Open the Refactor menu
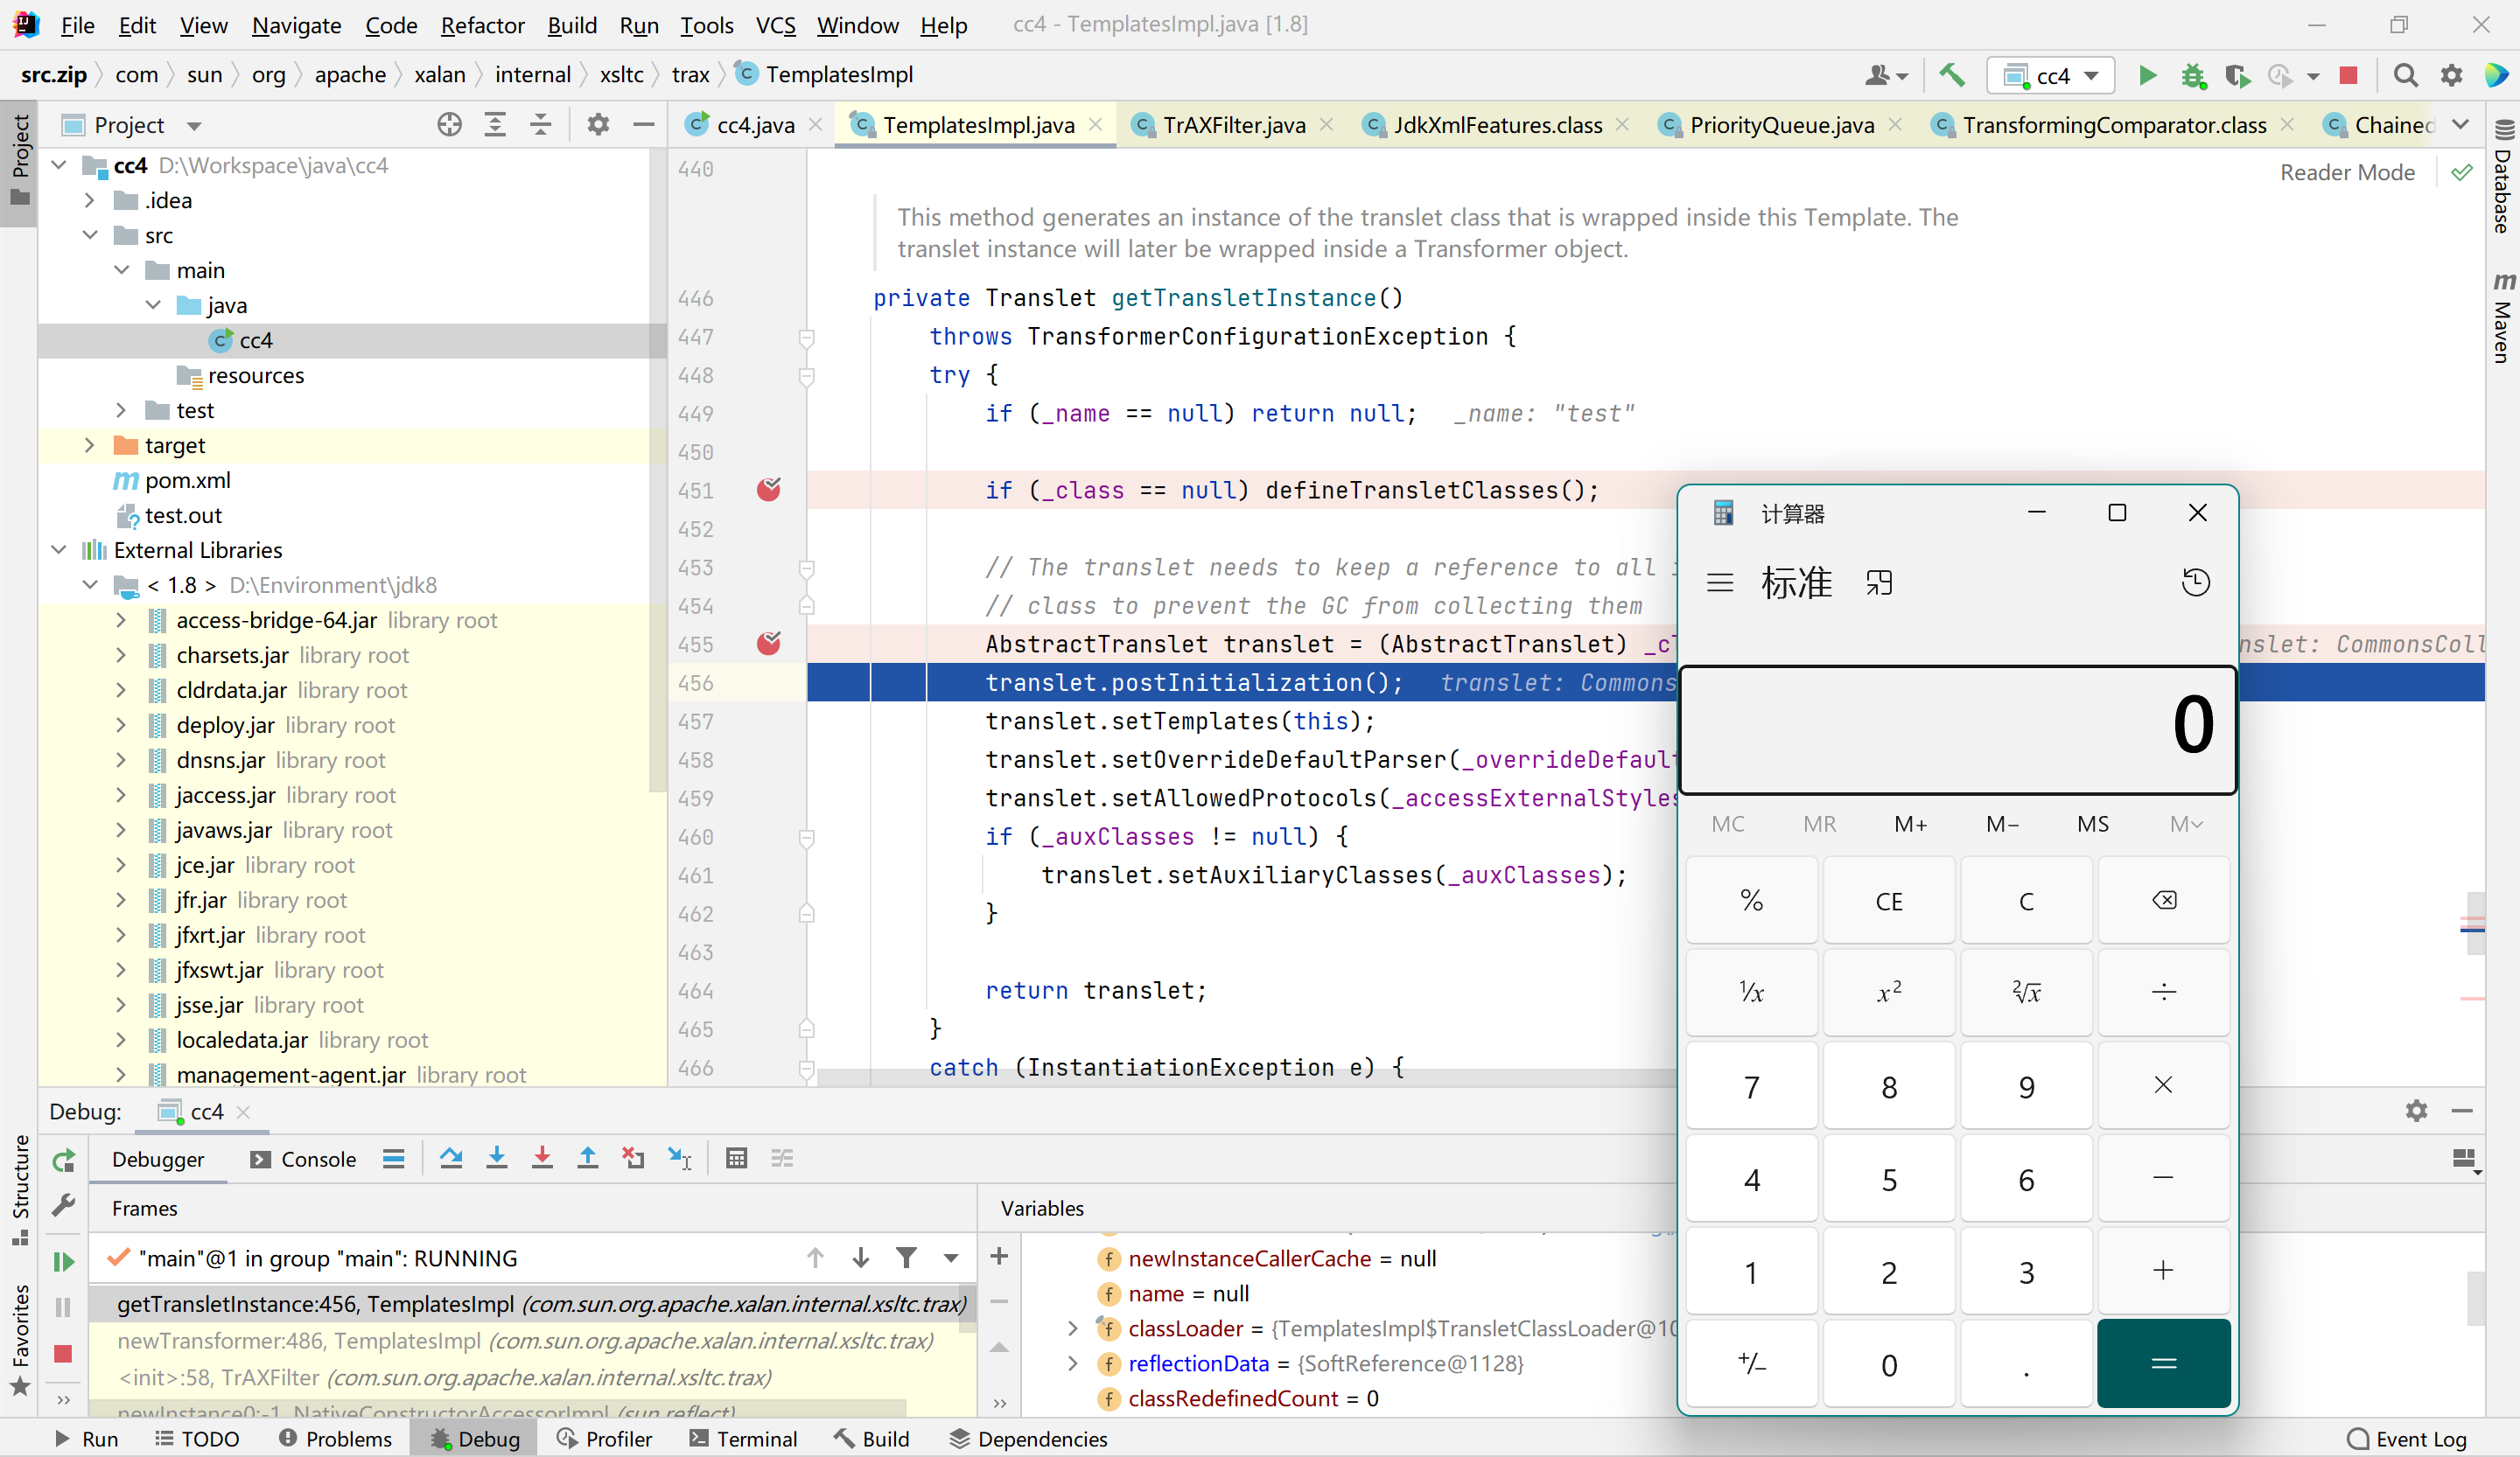Image resolution: width=2520 pixels, height=1457 pixels. coord(482,25)
